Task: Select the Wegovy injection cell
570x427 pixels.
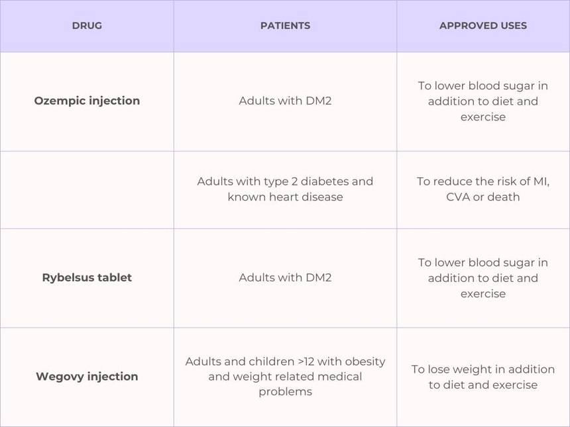Action: click(87, 376)
